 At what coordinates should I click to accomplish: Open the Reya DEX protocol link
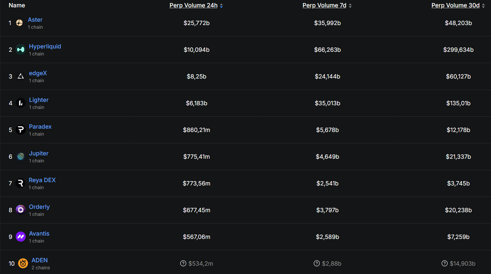click(42, 180)
